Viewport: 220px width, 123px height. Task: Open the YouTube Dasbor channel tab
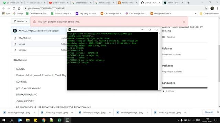(x=58, y=3)
